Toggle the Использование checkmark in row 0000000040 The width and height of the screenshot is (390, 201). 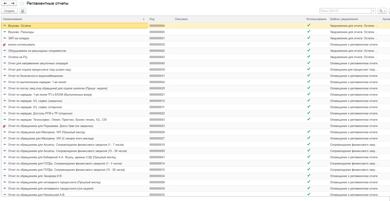tap(309, 63)
